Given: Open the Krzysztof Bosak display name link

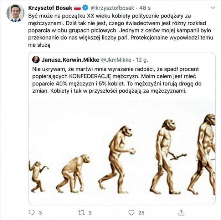Looking at the screenshot, I should [49, 7].
